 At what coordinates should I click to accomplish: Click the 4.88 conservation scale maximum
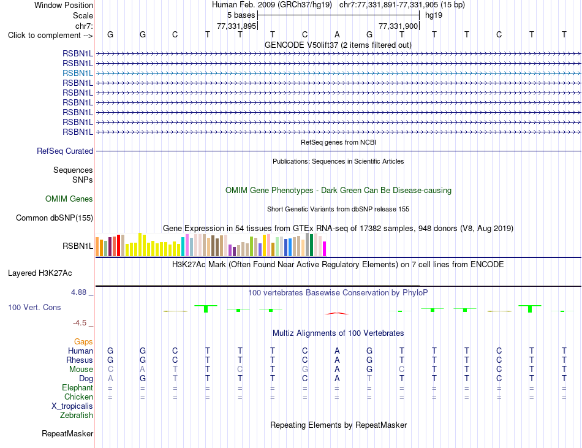[x=78, y=292]
